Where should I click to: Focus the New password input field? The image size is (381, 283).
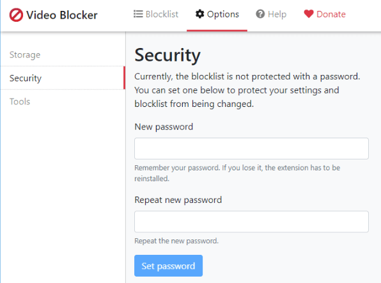coord(251,149)
